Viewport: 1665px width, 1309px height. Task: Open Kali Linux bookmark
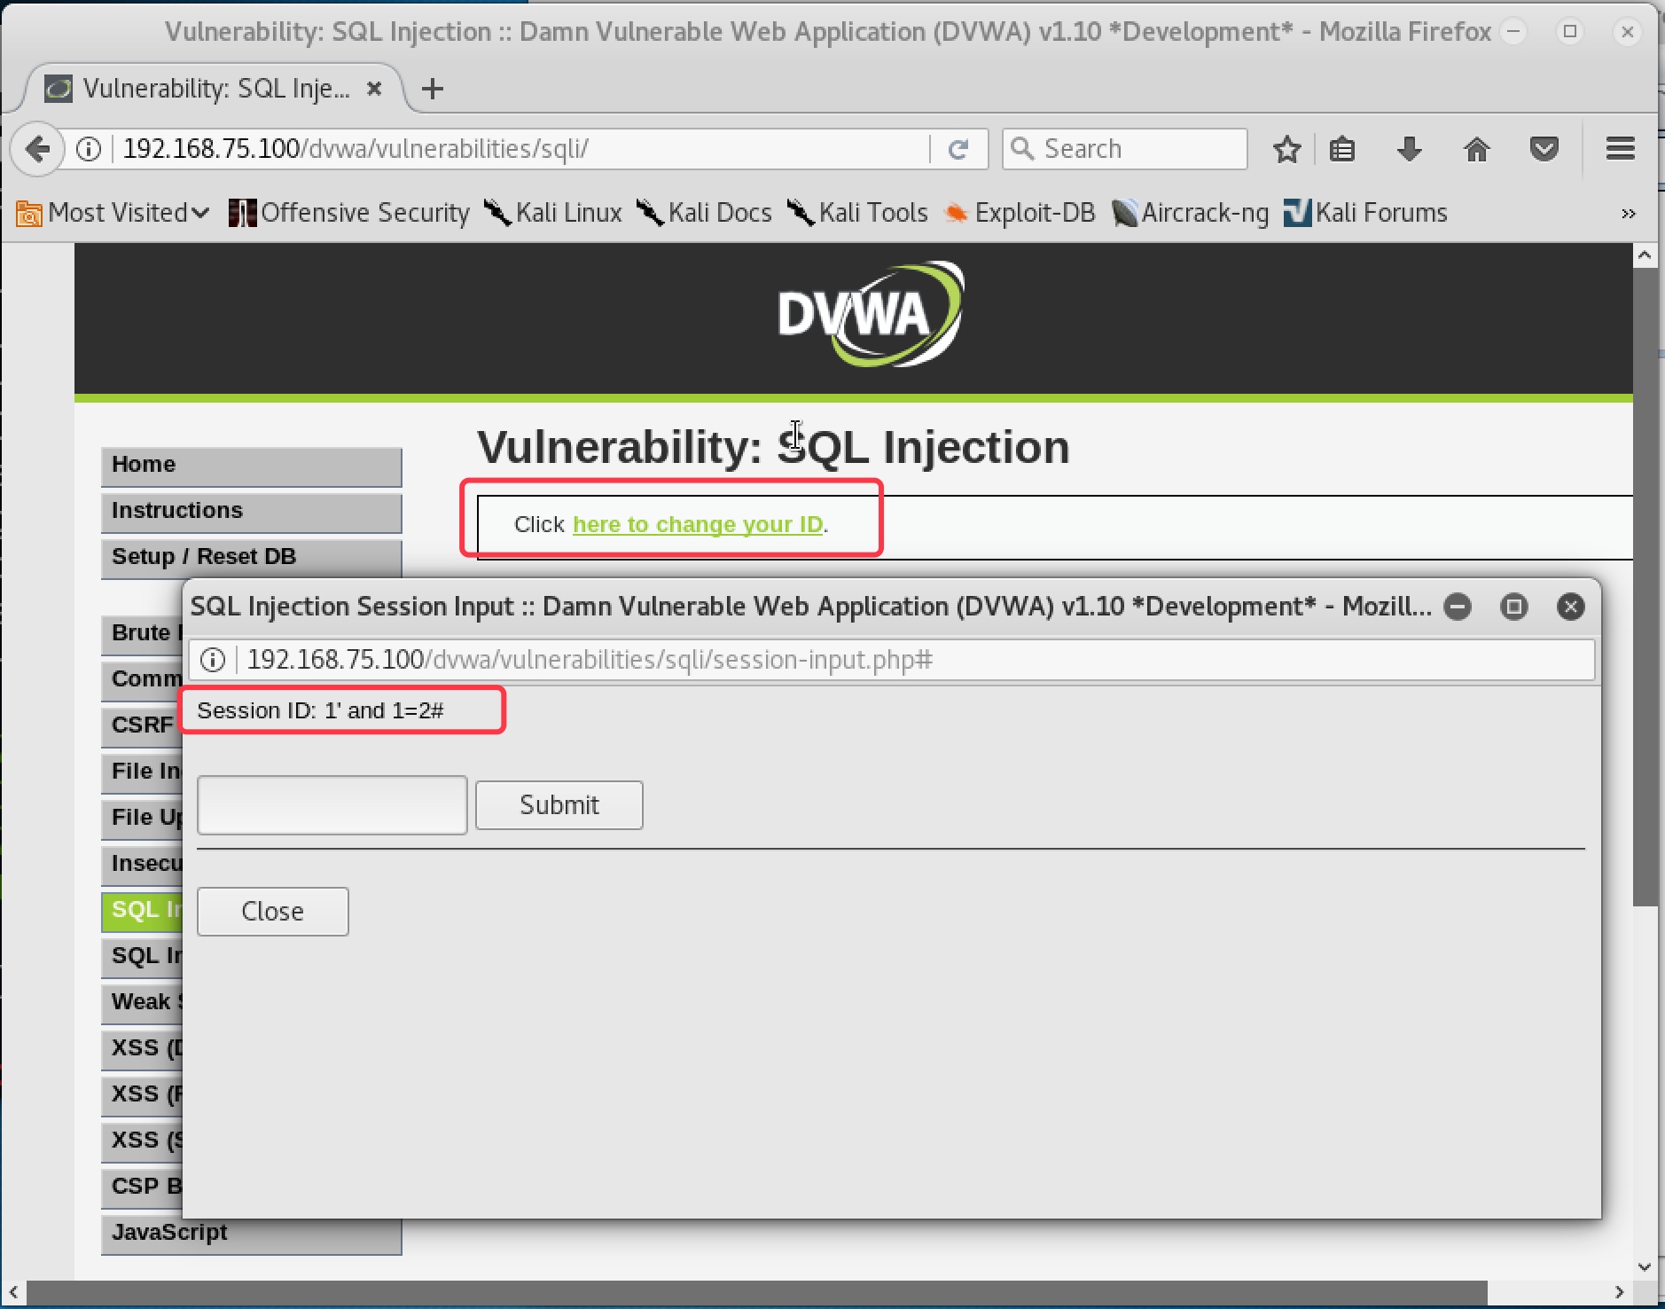(553, 213)
